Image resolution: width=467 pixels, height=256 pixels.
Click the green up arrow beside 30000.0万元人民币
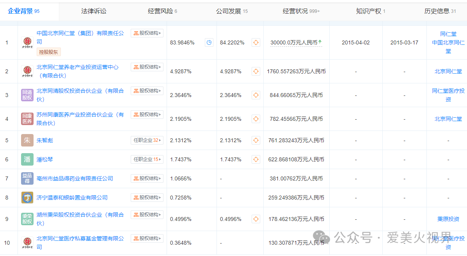320,42
